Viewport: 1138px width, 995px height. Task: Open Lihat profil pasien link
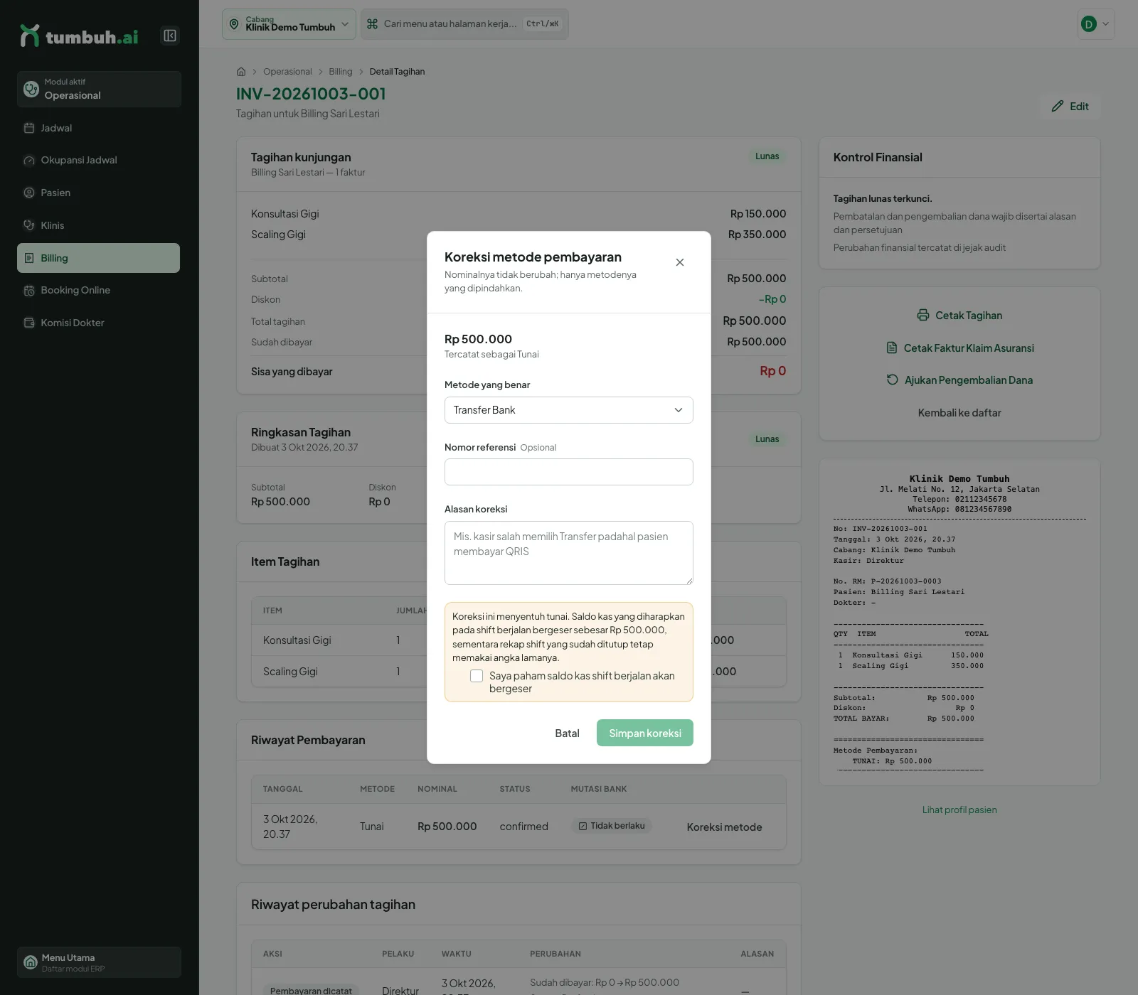(x=959, y=810)
